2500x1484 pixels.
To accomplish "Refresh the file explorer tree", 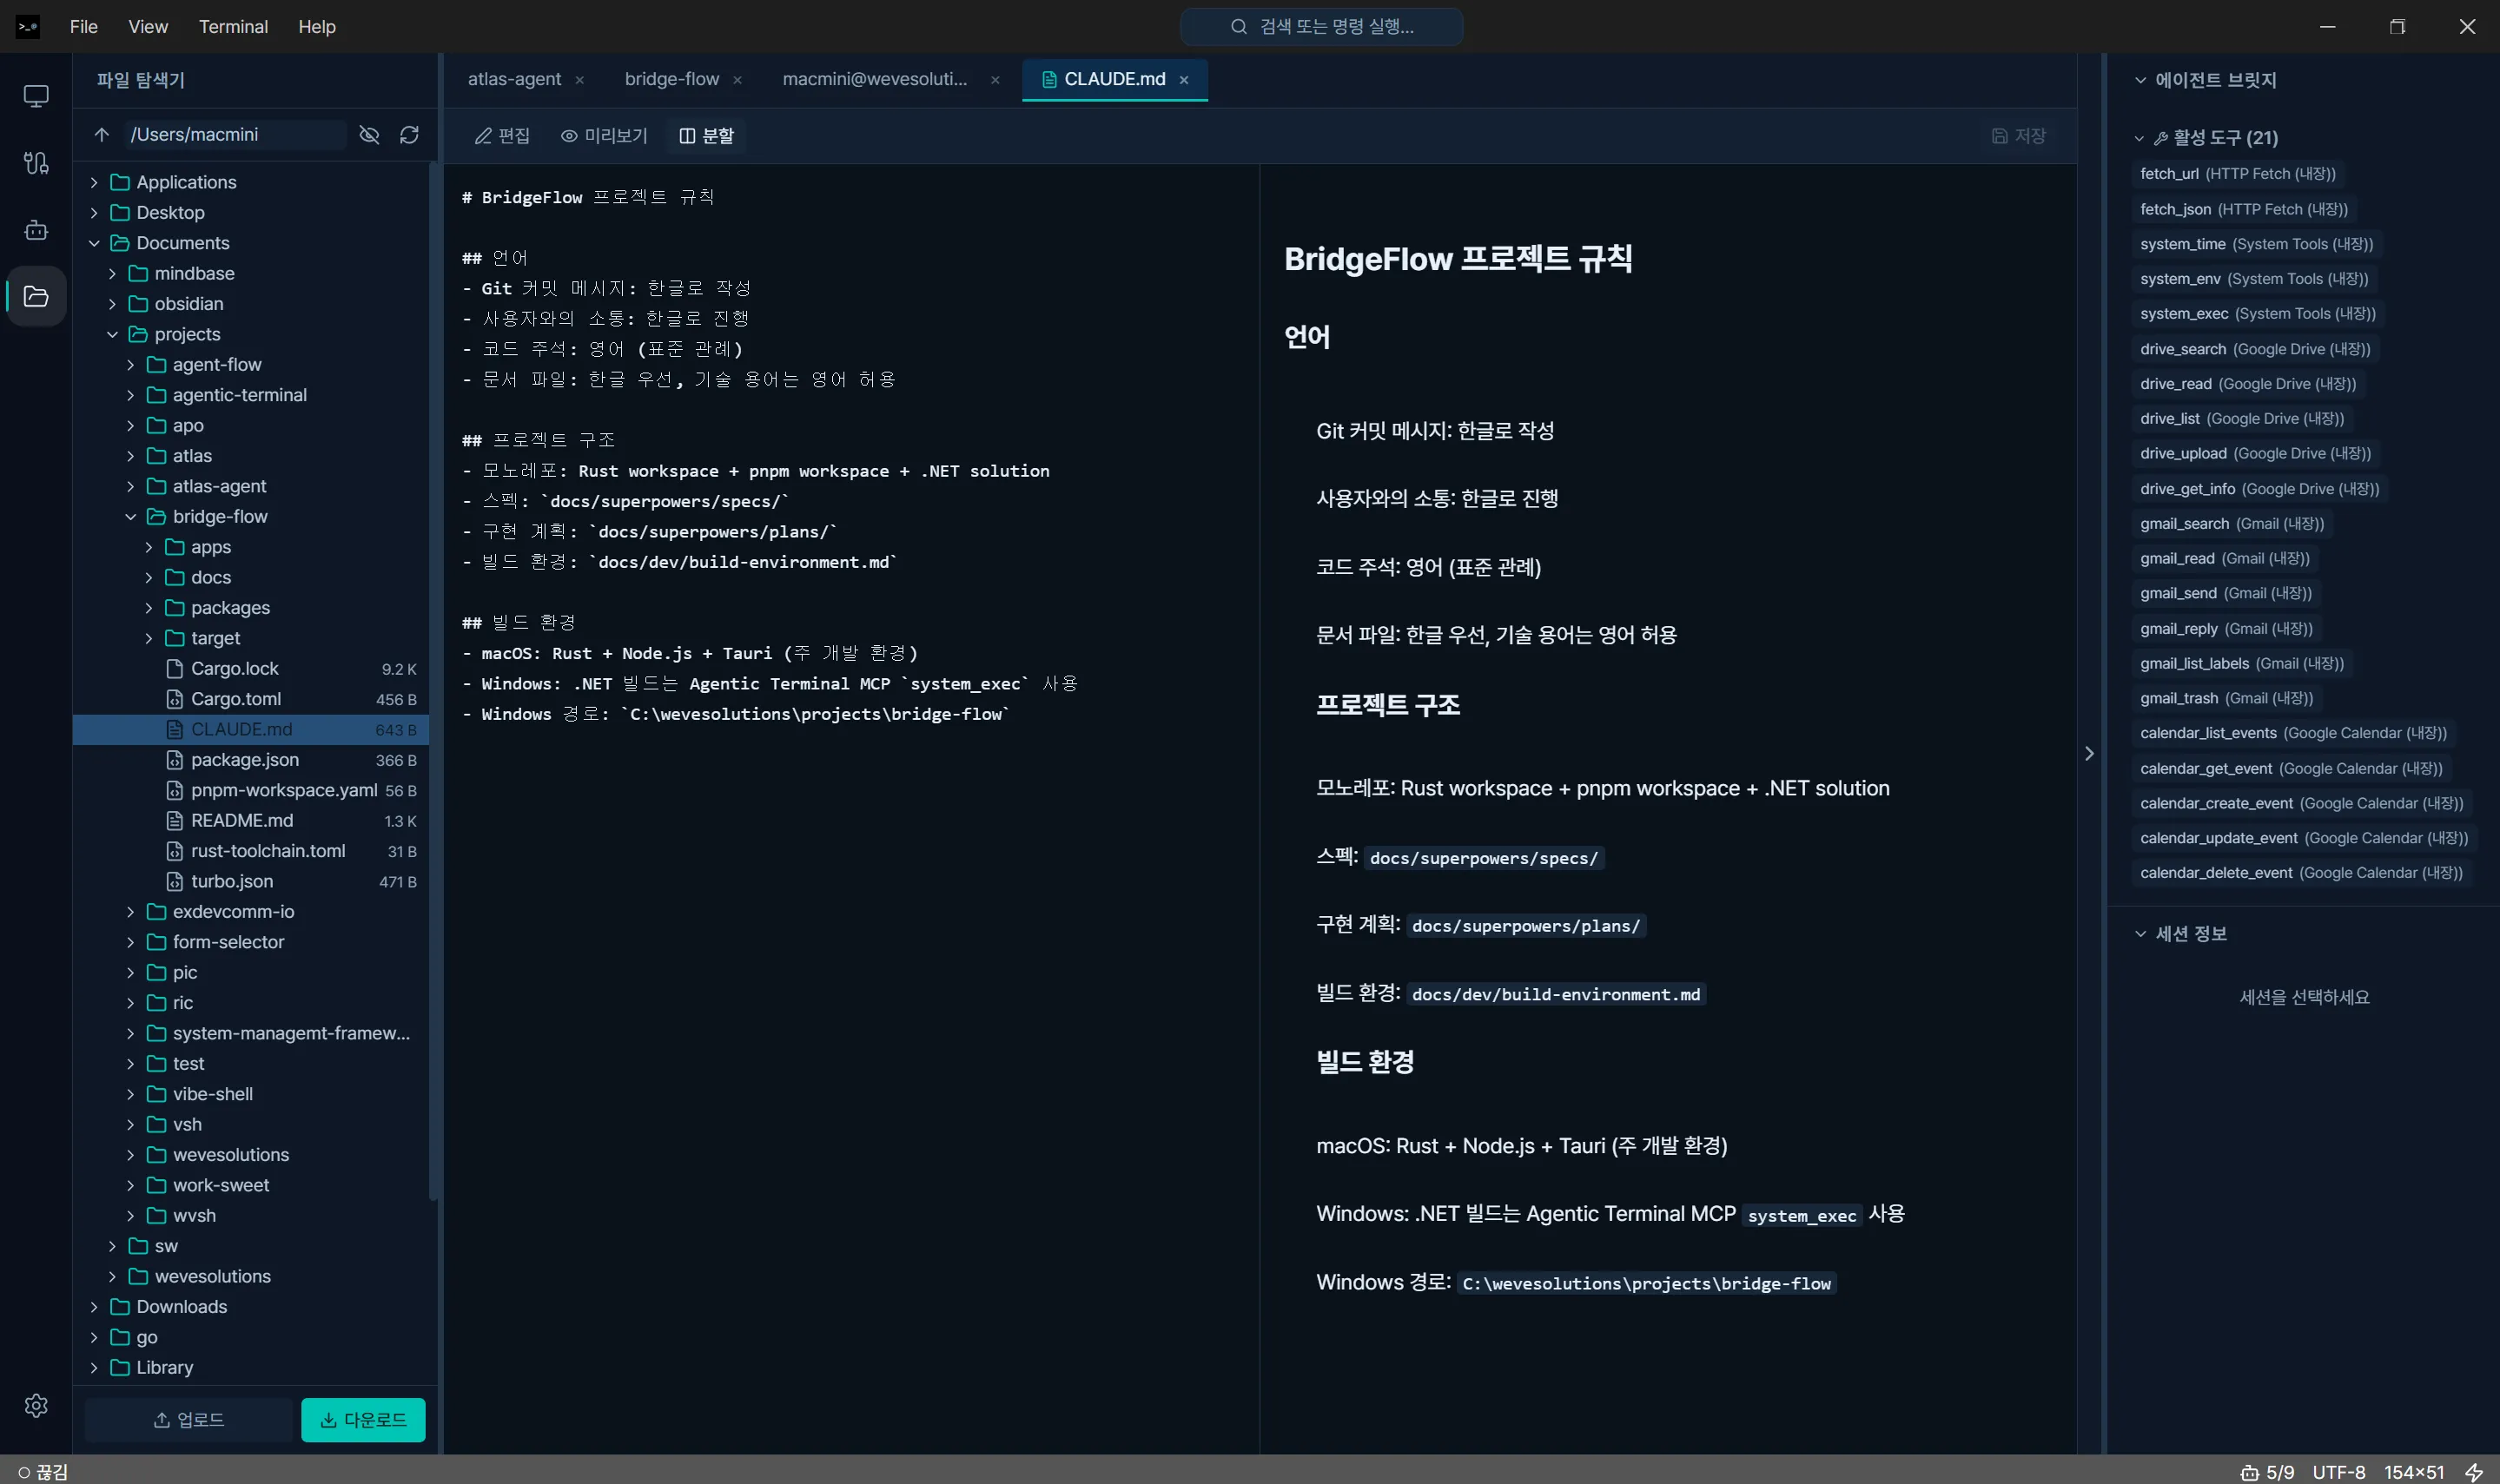I will (409, 134).
